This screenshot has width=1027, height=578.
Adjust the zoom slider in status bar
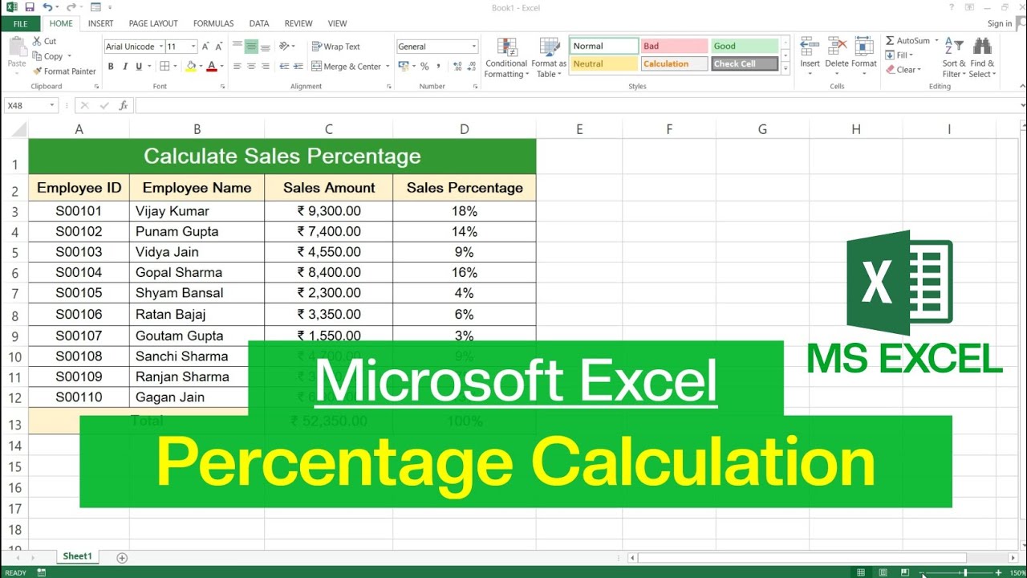pyautogui.click(x=964, y=572)
